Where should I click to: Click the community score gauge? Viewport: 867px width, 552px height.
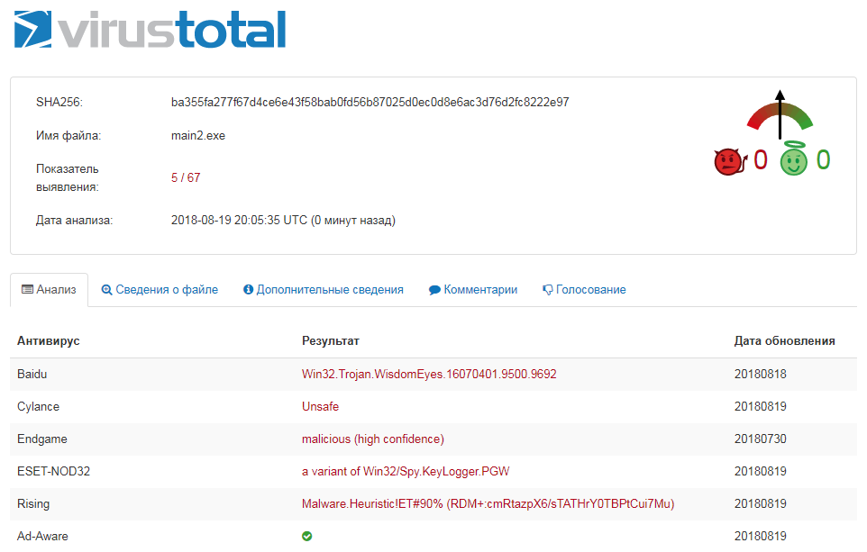click(780, 115)
